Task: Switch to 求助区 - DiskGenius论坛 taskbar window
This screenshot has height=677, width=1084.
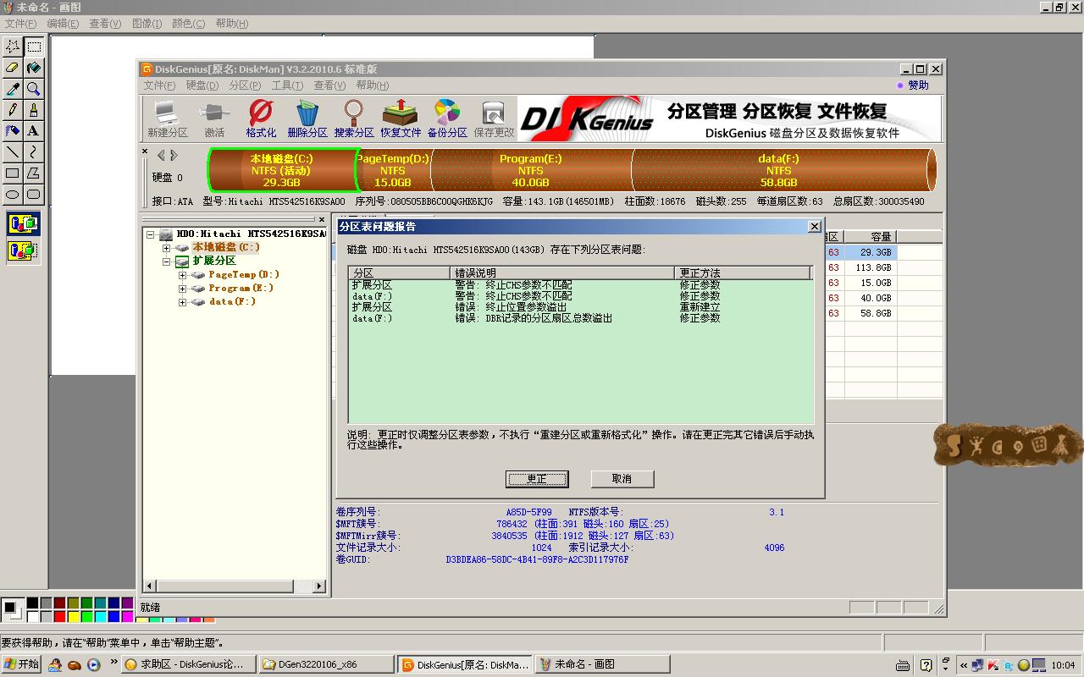Action: (x=187, y=664)
